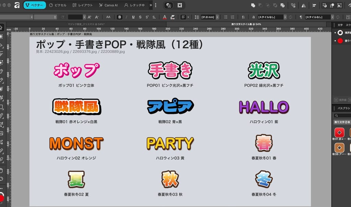Click the Subtract boolean operation icon
The height and width of the screenshot is (207, 351).
click(261, 5)
